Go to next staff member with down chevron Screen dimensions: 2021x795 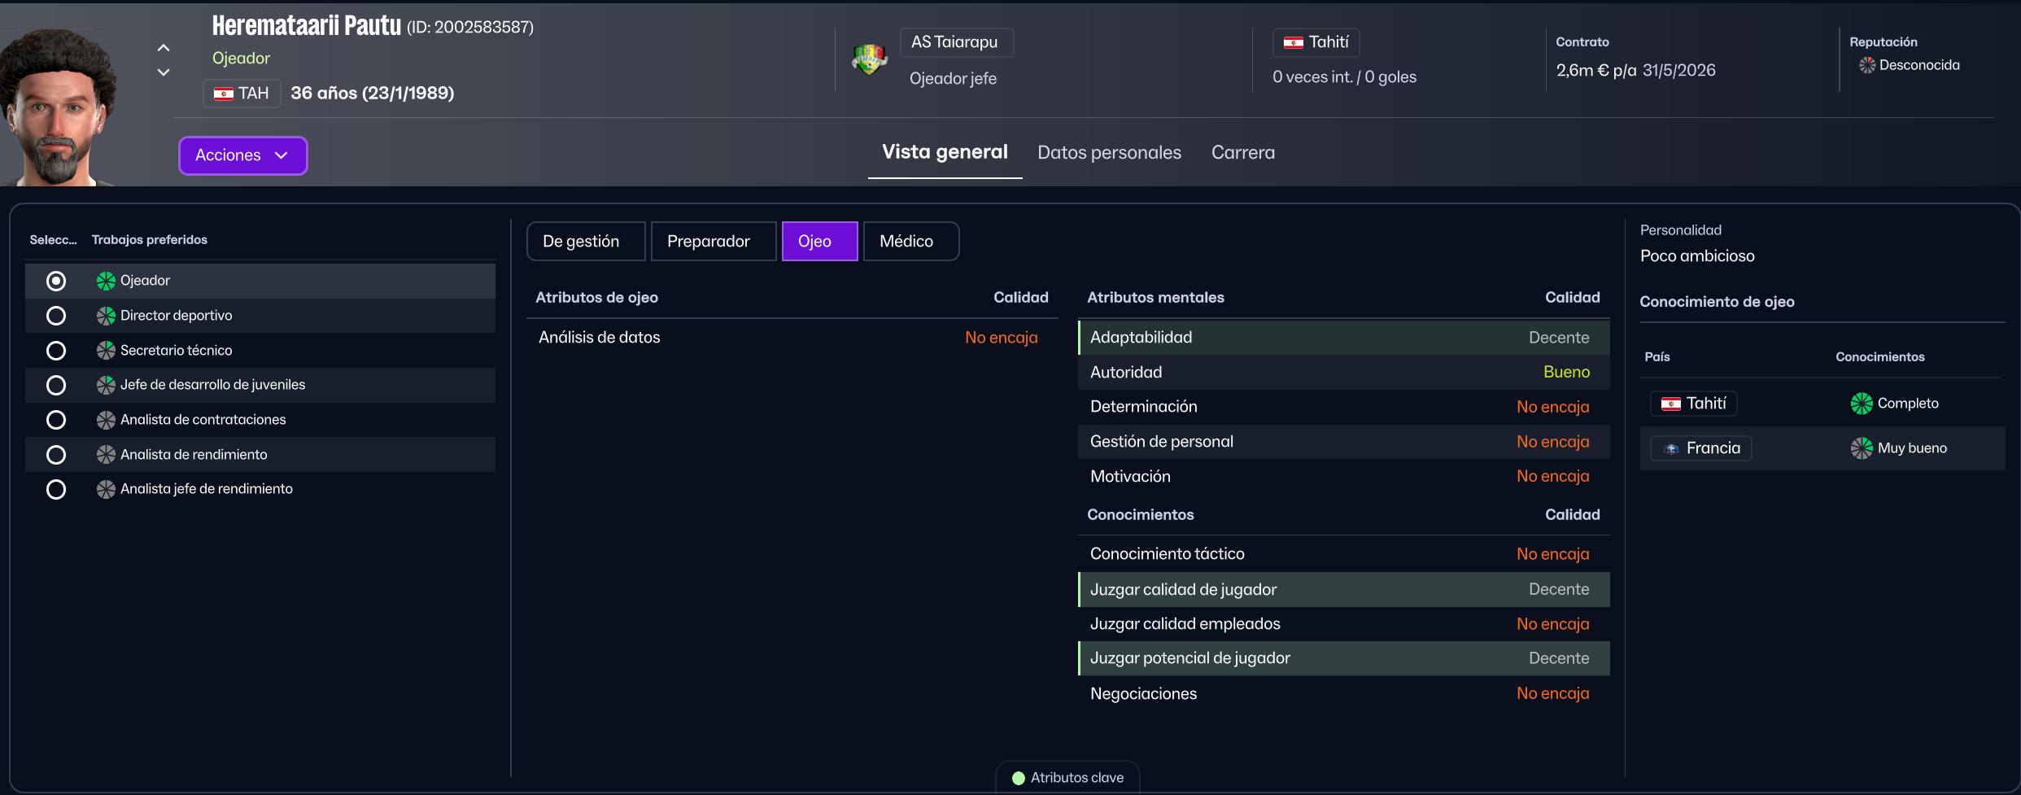164,72
